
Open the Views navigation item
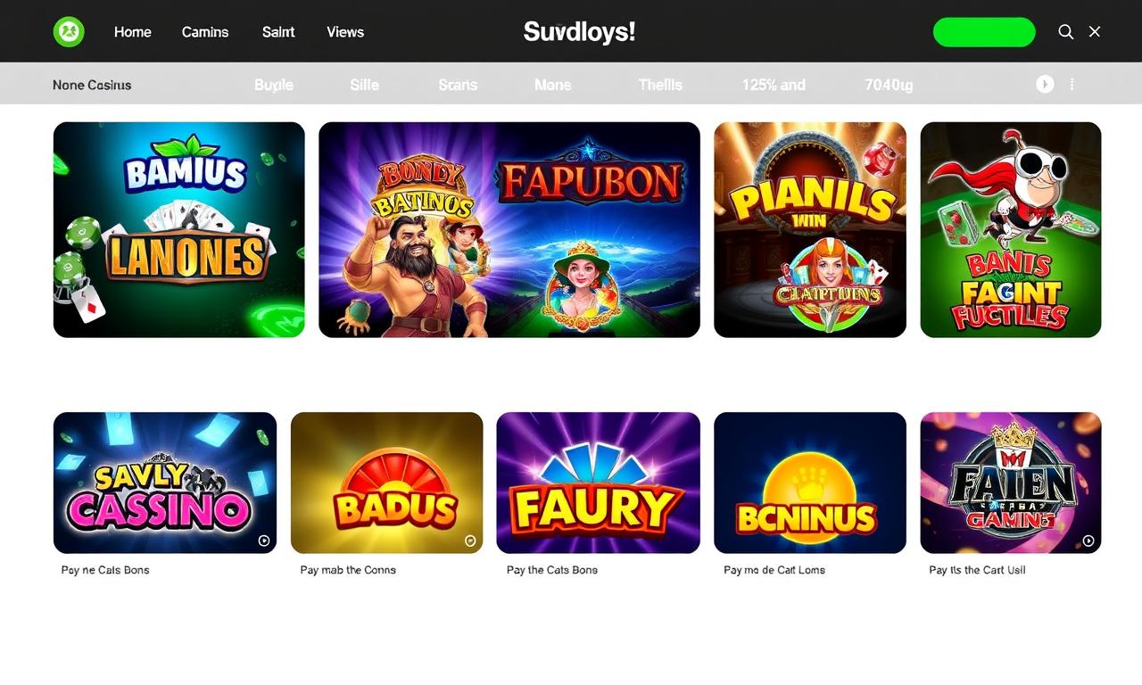345,32
